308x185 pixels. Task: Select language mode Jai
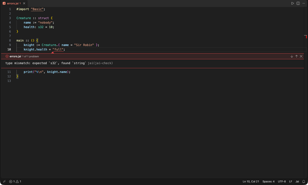click(x=297, y=181)
